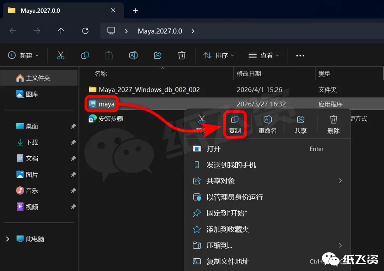Select folder Maya_2027_Windows_db_002_002
Image resolution: width=384 pixels, height=271 pixels.
[144, 90]
